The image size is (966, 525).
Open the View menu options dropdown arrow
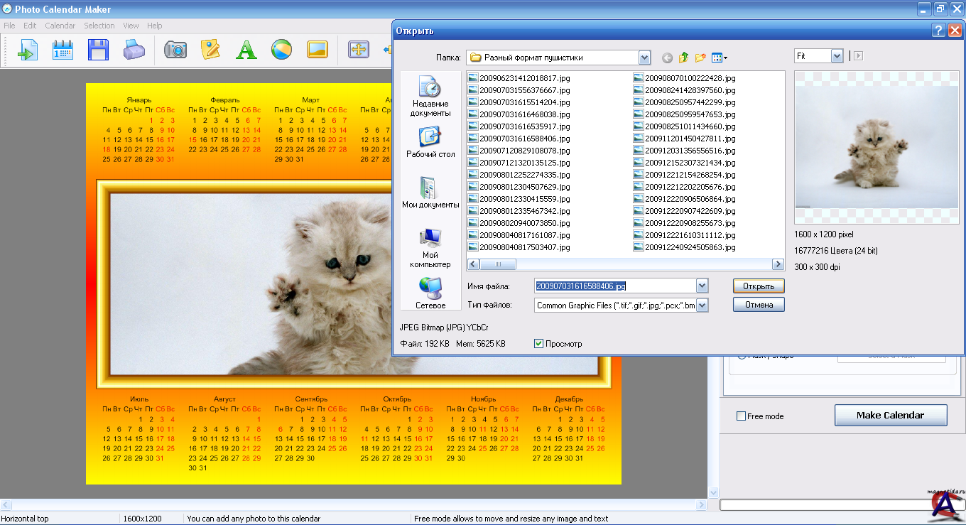point(725,58)
